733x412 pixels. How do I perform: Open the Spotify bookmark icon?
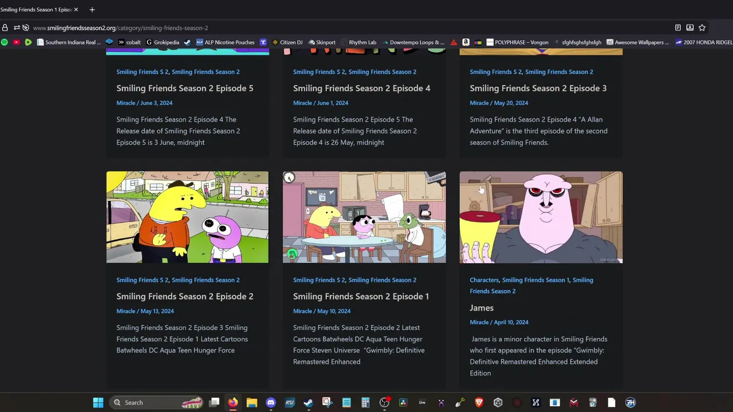[x=5, y=42]
